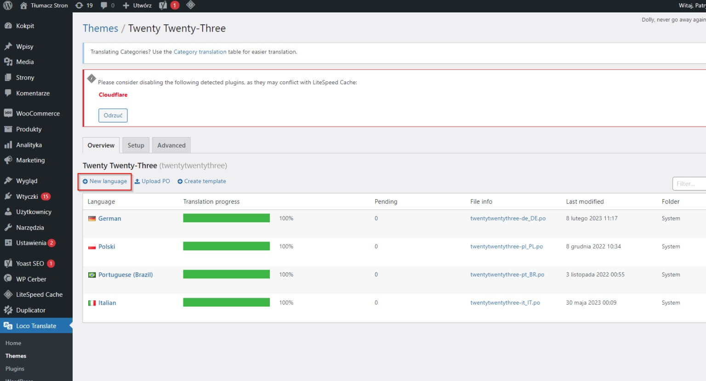
Task: Click the Loco Translate sidebar icon
Action: [8, 326]
